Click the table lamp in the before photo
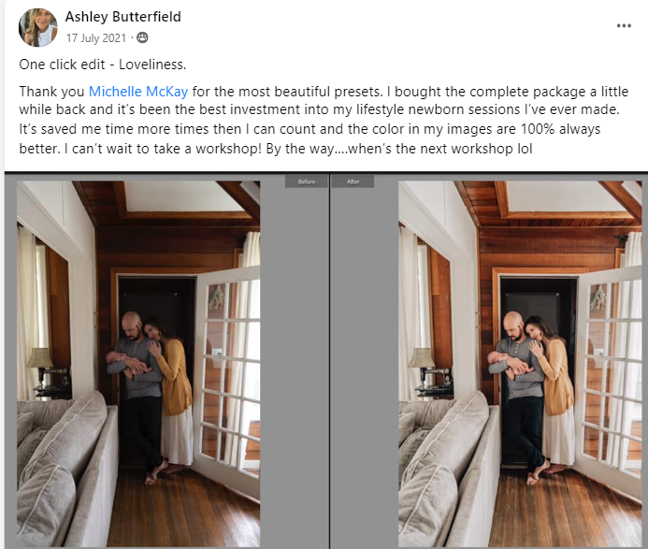The height and width of the screenshot is (549, 648). click(40, 366)
